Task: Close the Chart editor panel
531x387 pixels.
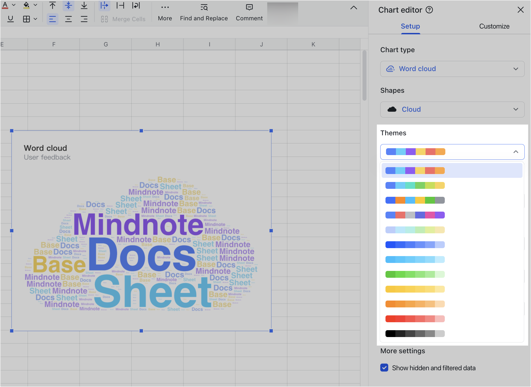Action: click(x=520, y=10)
